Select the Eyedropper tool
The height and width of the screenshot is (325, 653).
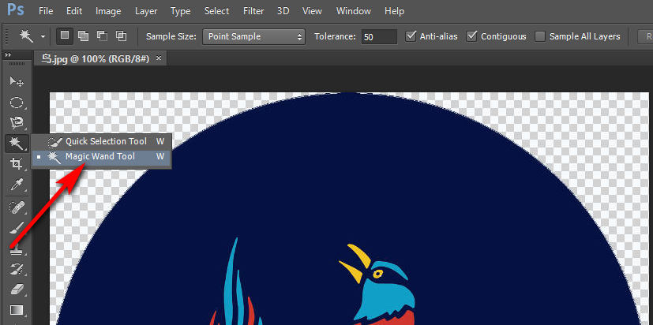[x=17, y=184]
